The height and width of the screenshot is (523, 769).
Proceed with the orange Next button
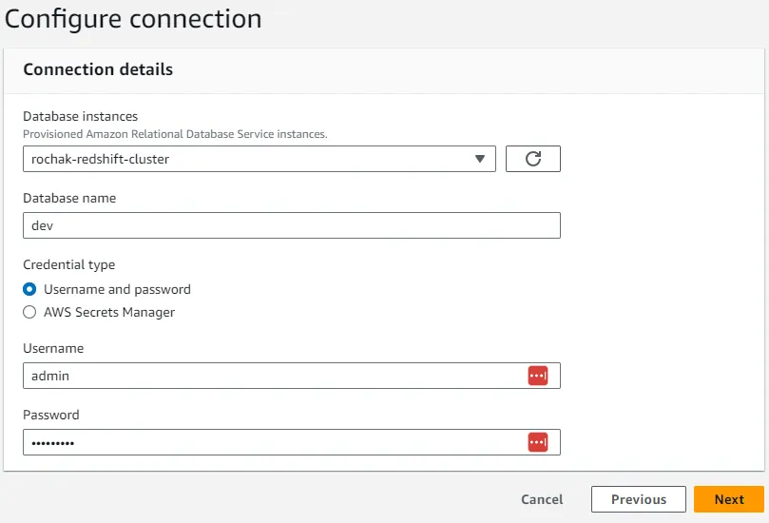(729, 499)
